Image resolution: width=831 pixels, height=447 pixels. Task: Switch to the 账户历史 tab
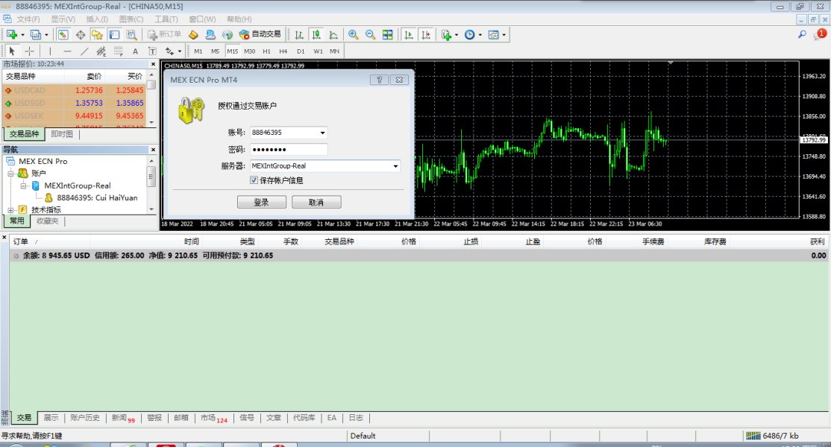tap(85, 418)
